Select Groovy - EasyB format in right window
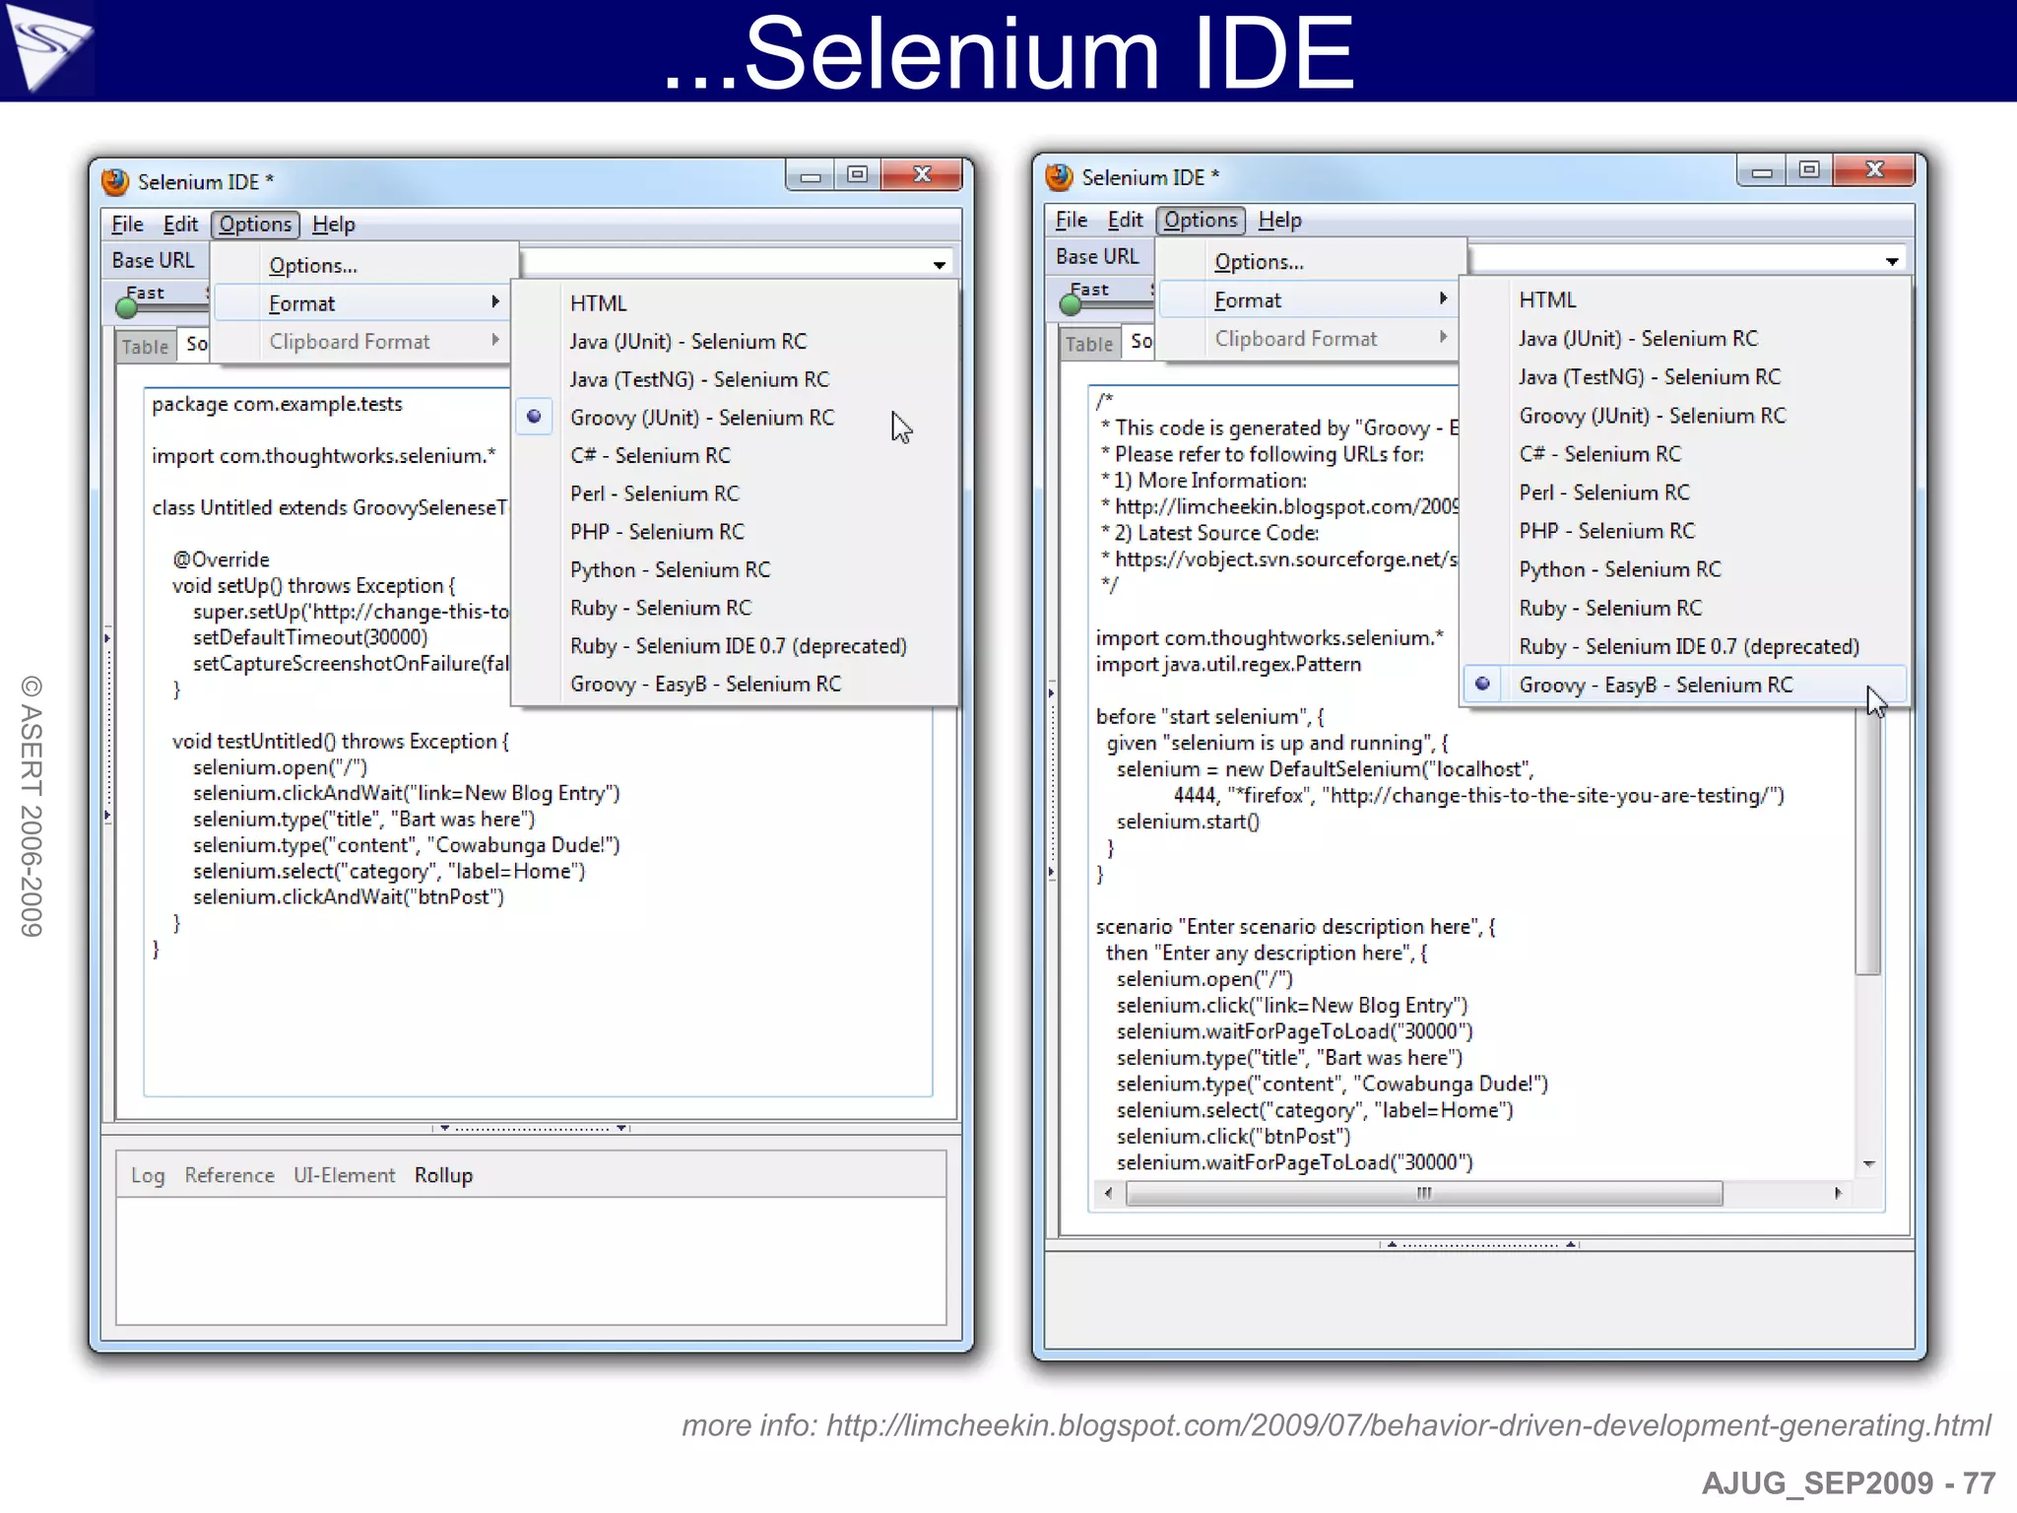Screen dimensions: 2017x1513 coord(1685,685)
